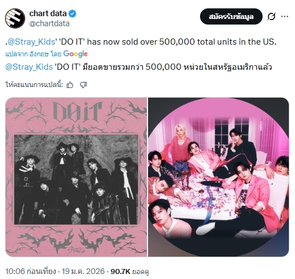Open the three-dot more options menu
This screenshot has width=295, height=279.
coord(284,17)
